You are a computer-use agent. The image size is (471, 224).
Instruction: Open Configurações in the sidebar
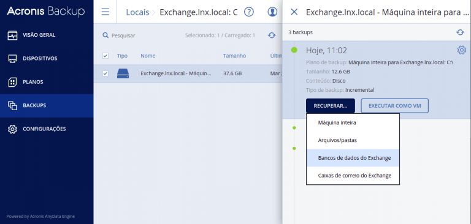tap(47, 129)
